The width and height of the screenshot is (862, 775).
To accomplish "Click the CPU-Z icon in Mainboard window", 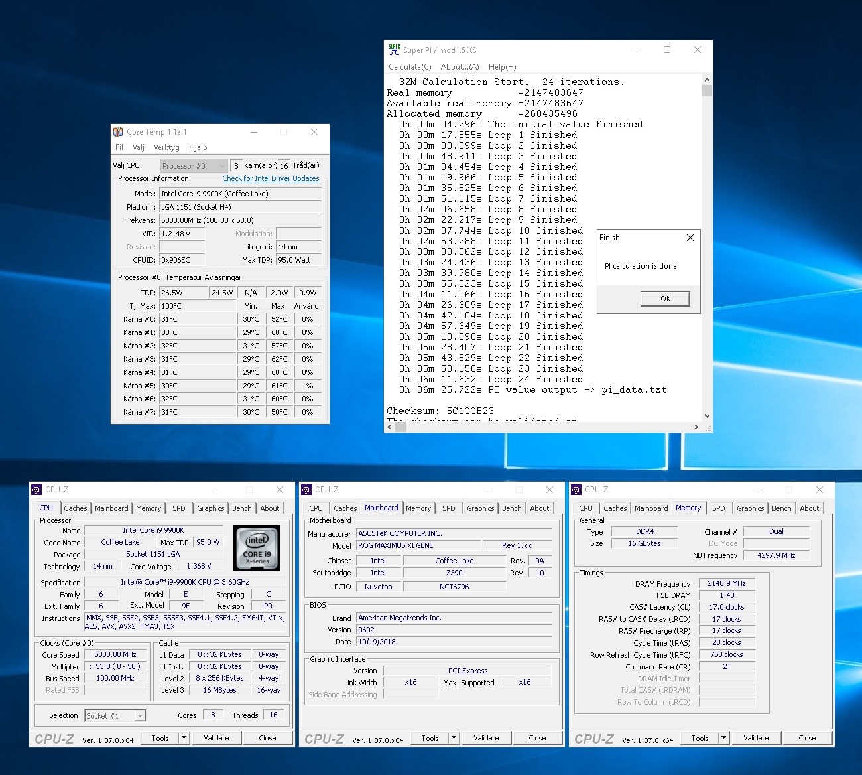I will coord(306,490).
